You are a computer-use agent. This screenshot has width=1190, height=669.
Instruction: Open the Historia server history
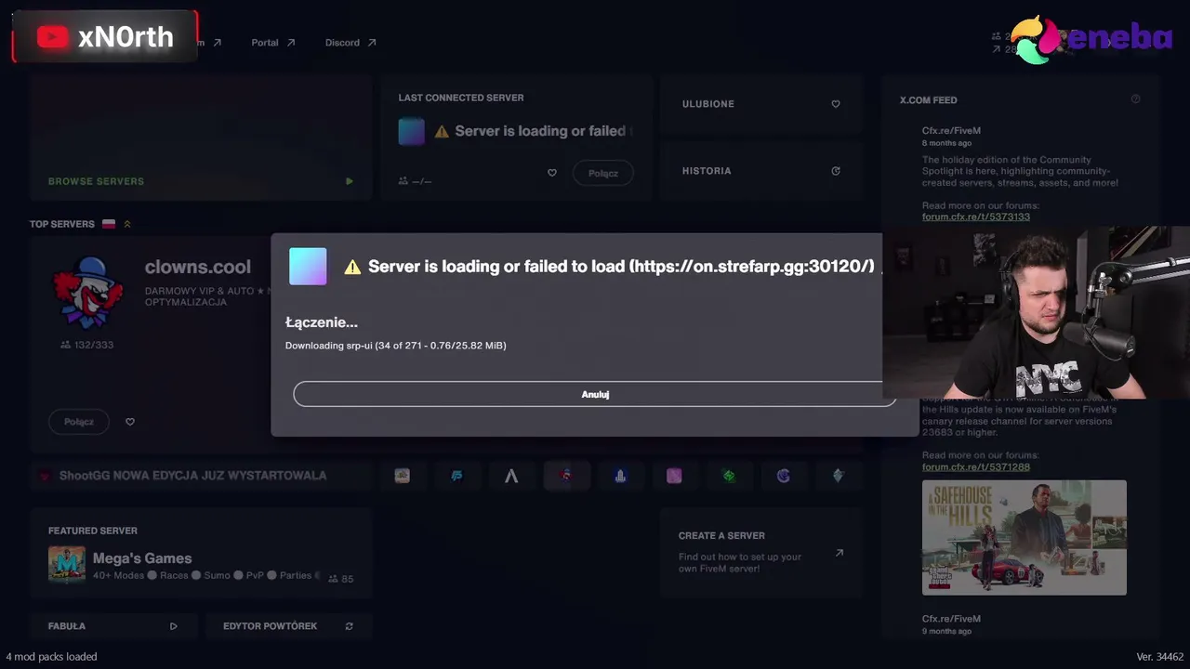coord(761,171)
